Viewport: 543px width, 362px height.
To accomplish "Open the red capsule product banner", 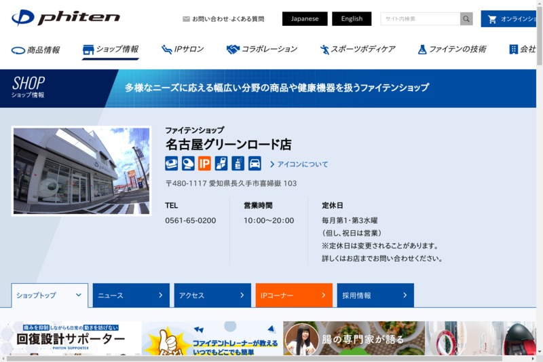I will (x=481, y=338).
